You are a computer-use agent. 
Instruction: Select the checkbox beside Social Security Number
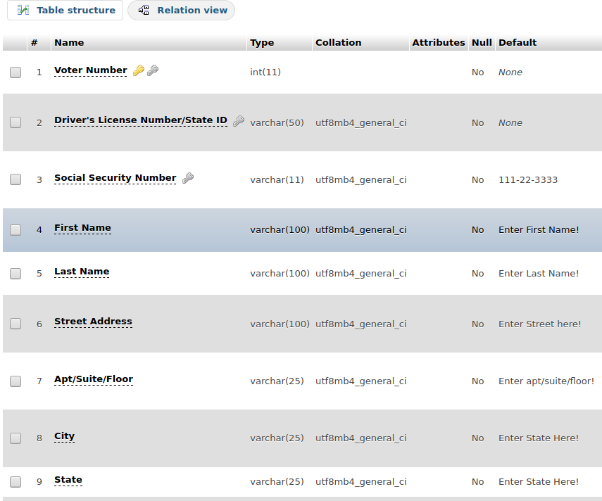(15, 179)
